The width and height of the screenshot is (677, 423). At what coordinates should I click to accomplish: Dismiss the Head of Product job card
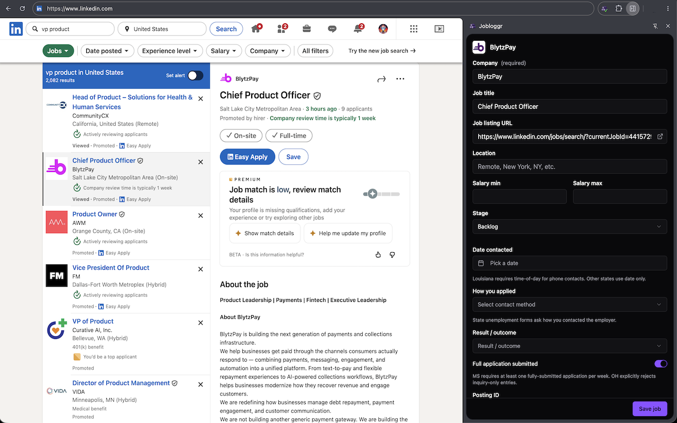coord(200,99)
